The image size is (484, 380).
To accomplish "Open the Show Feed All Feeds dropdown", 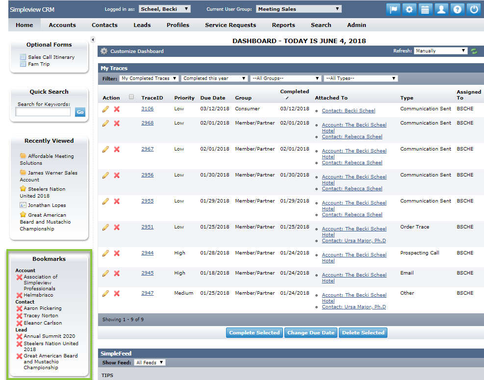I will tap(150, 362).
